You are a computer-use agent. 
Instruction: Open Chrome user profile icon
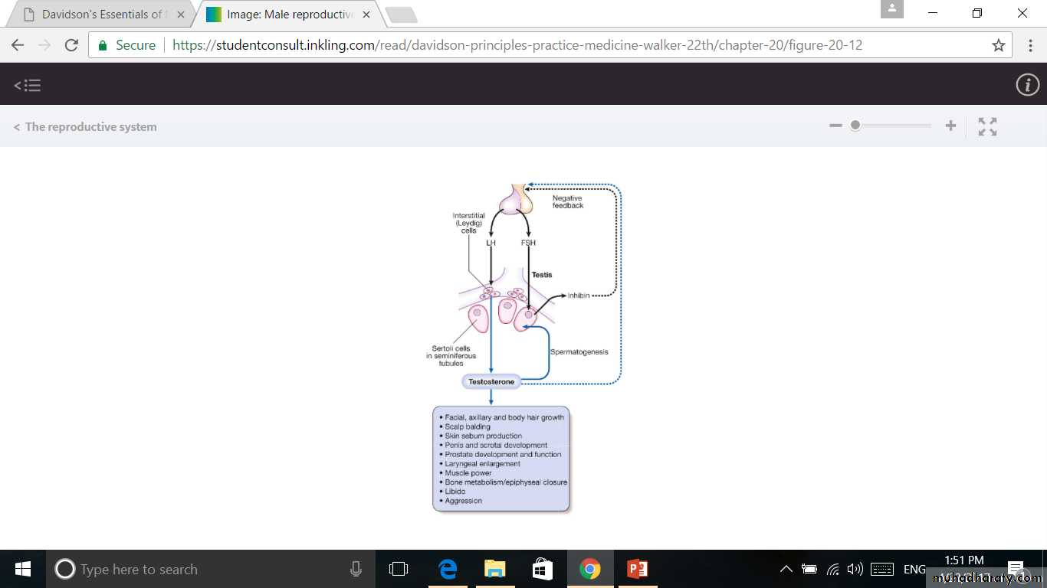coord(892,9)
